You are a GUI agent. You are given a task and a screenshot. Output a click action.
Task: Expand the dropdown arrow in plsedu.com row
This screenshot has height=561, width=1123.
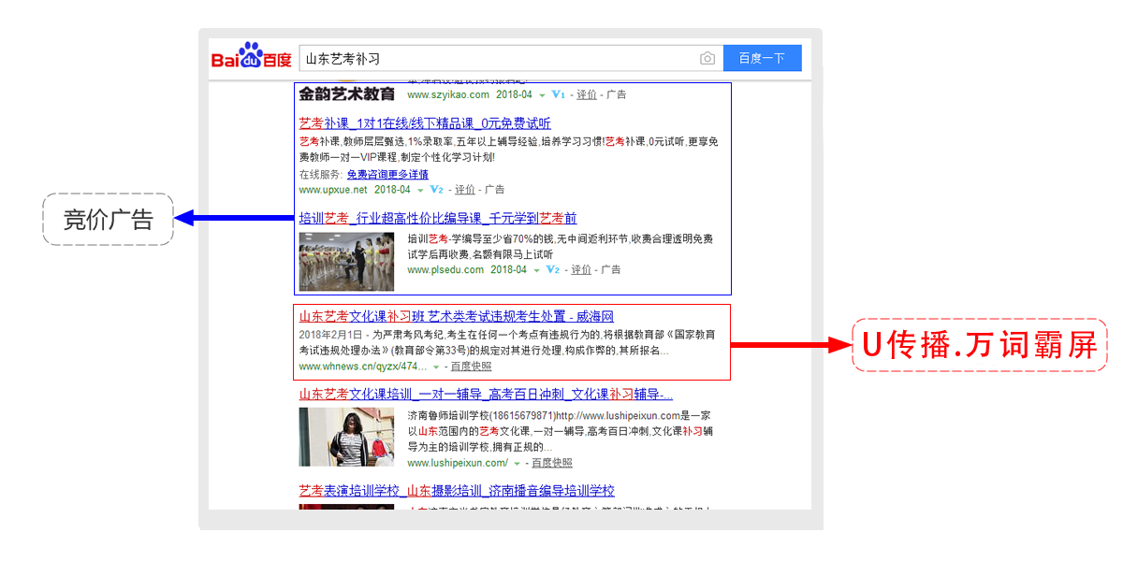click(x=536, y=271)
